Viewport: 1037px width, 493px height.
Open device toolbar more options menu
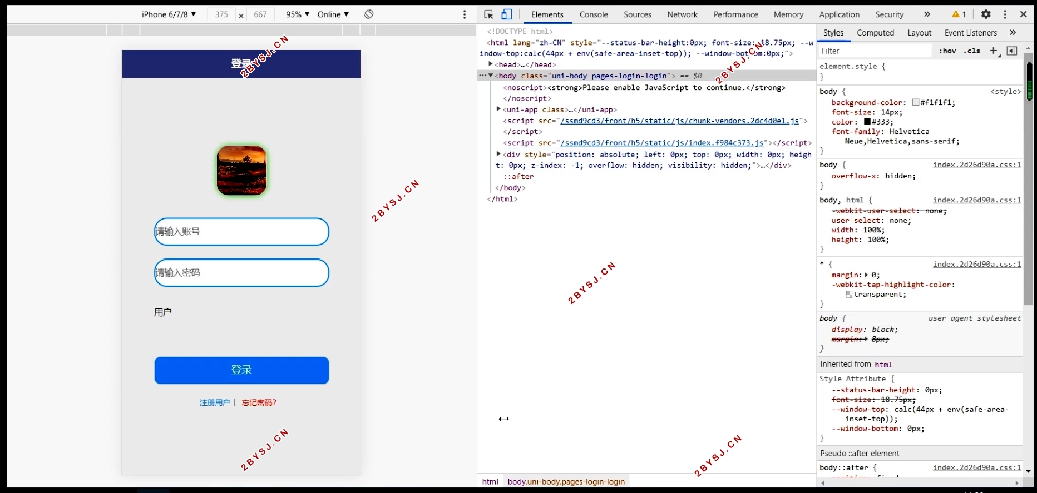465,14
